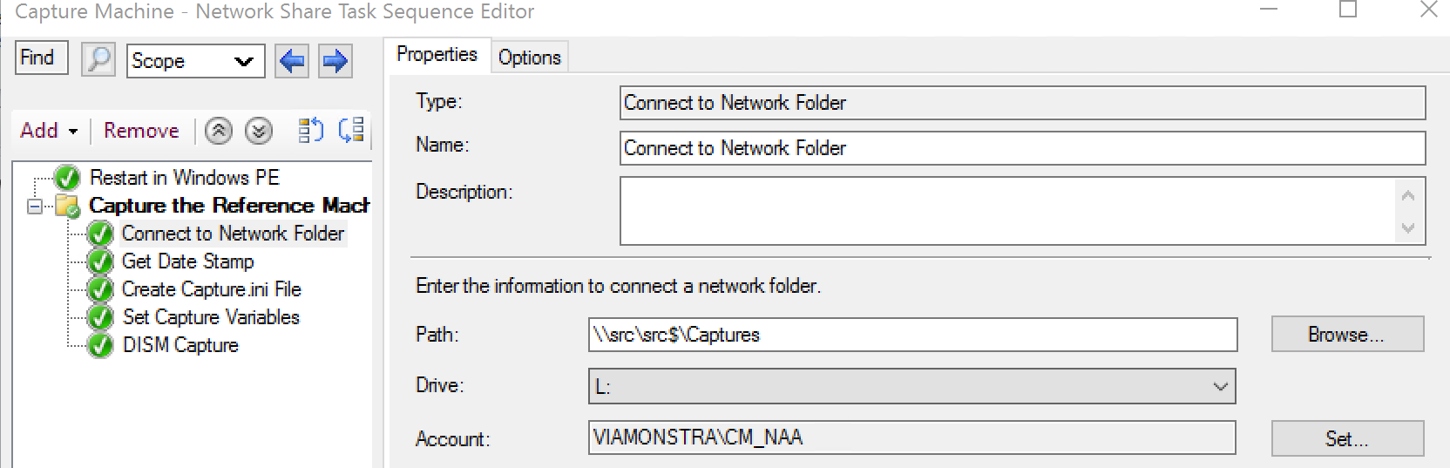Collapse the Capture the Reference Machine group

pyautogui.click(x=35, y=207)
